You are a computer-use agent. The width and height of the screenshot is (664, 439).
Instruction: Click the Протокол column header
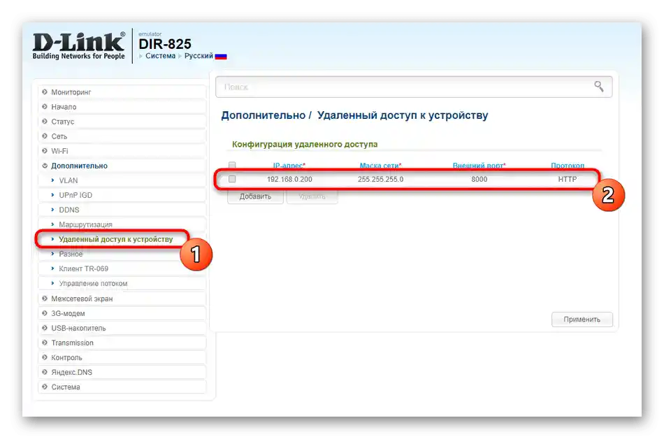tap(568, 166)
